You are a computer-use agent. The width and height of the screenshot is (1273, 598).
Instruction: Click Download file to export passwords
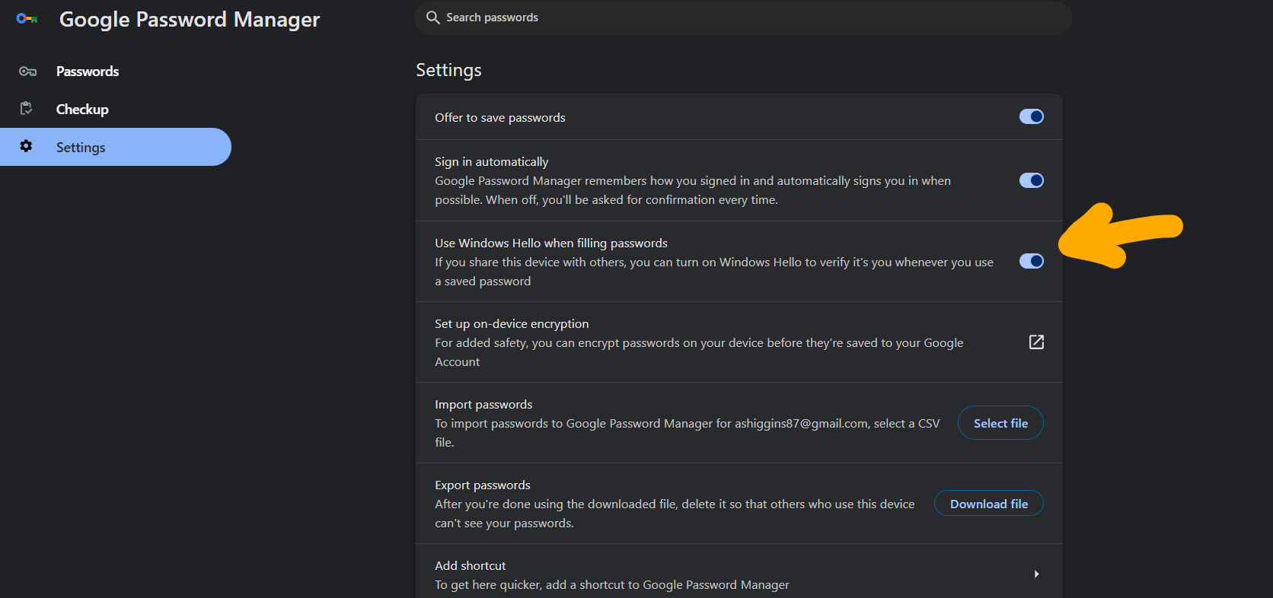click(988, 504)
